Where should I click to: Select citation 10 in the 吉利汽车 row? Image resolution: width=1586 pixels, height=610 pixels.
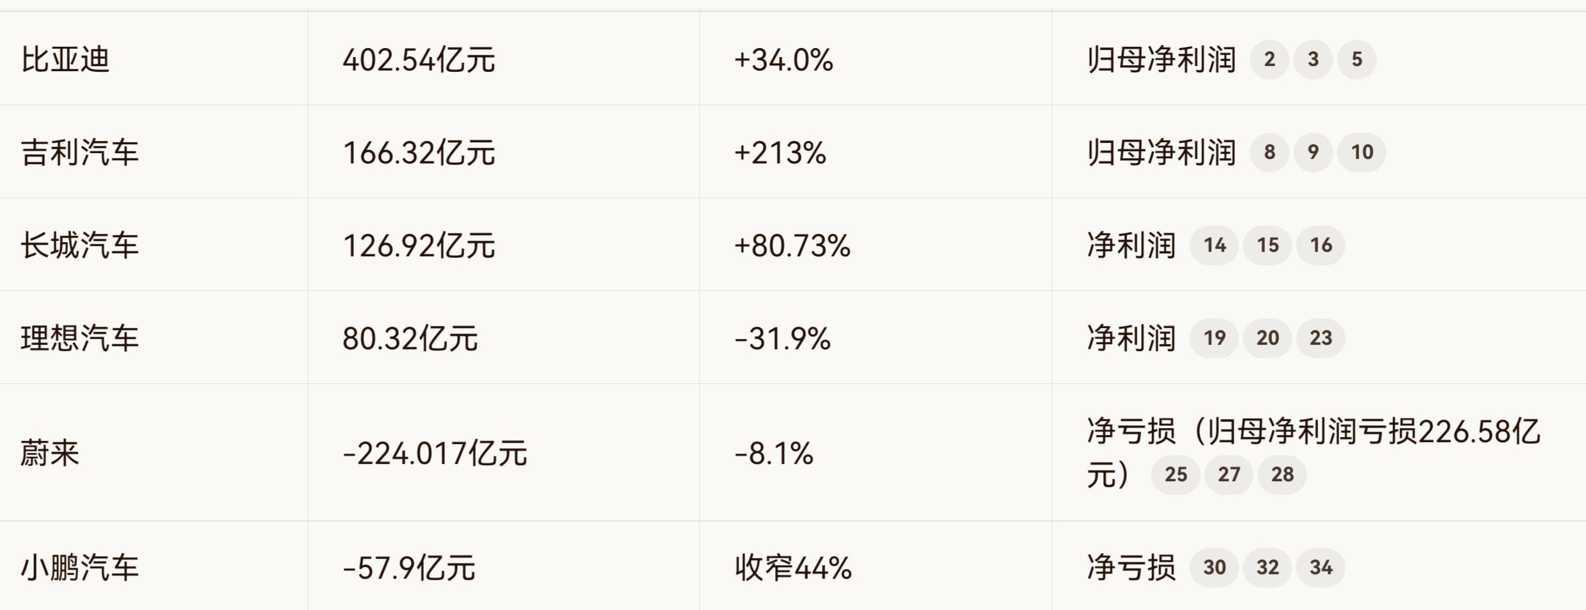pos(1362,152)
